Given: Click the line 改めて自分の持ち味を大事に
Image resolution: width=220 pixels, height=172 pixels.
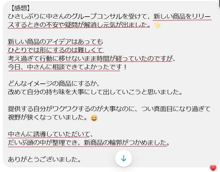Looking at the screenshot, I should (x=95, y=92).
